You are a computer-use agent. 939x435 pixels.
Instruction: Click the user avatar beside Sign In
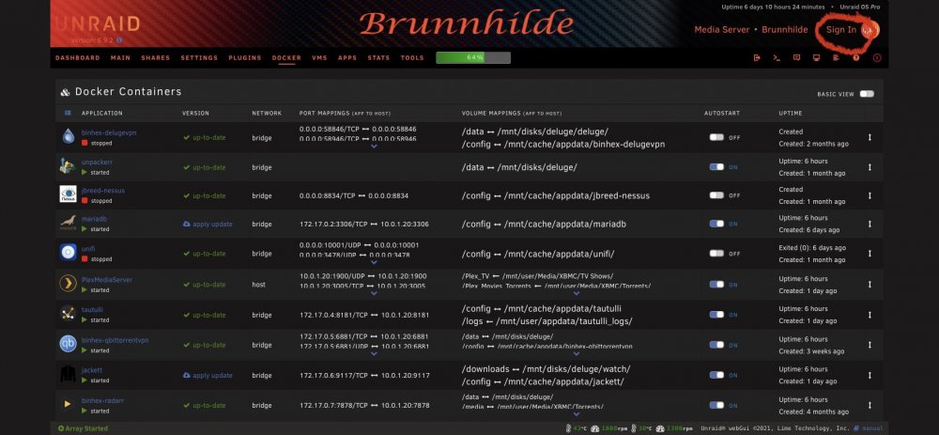pyautogui.click(x=870, y=29)
